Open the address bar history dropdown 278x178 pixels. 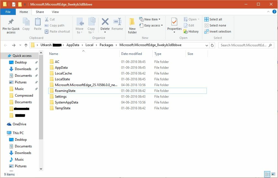[x=206, y=45]
